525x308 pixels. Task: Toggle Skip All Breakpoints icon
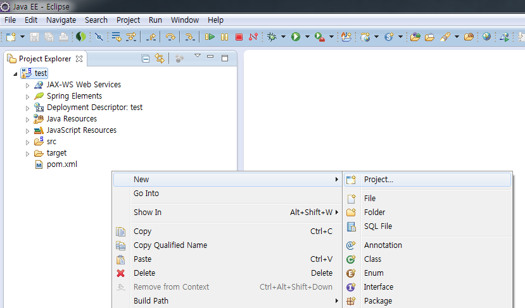pos(99,37)
